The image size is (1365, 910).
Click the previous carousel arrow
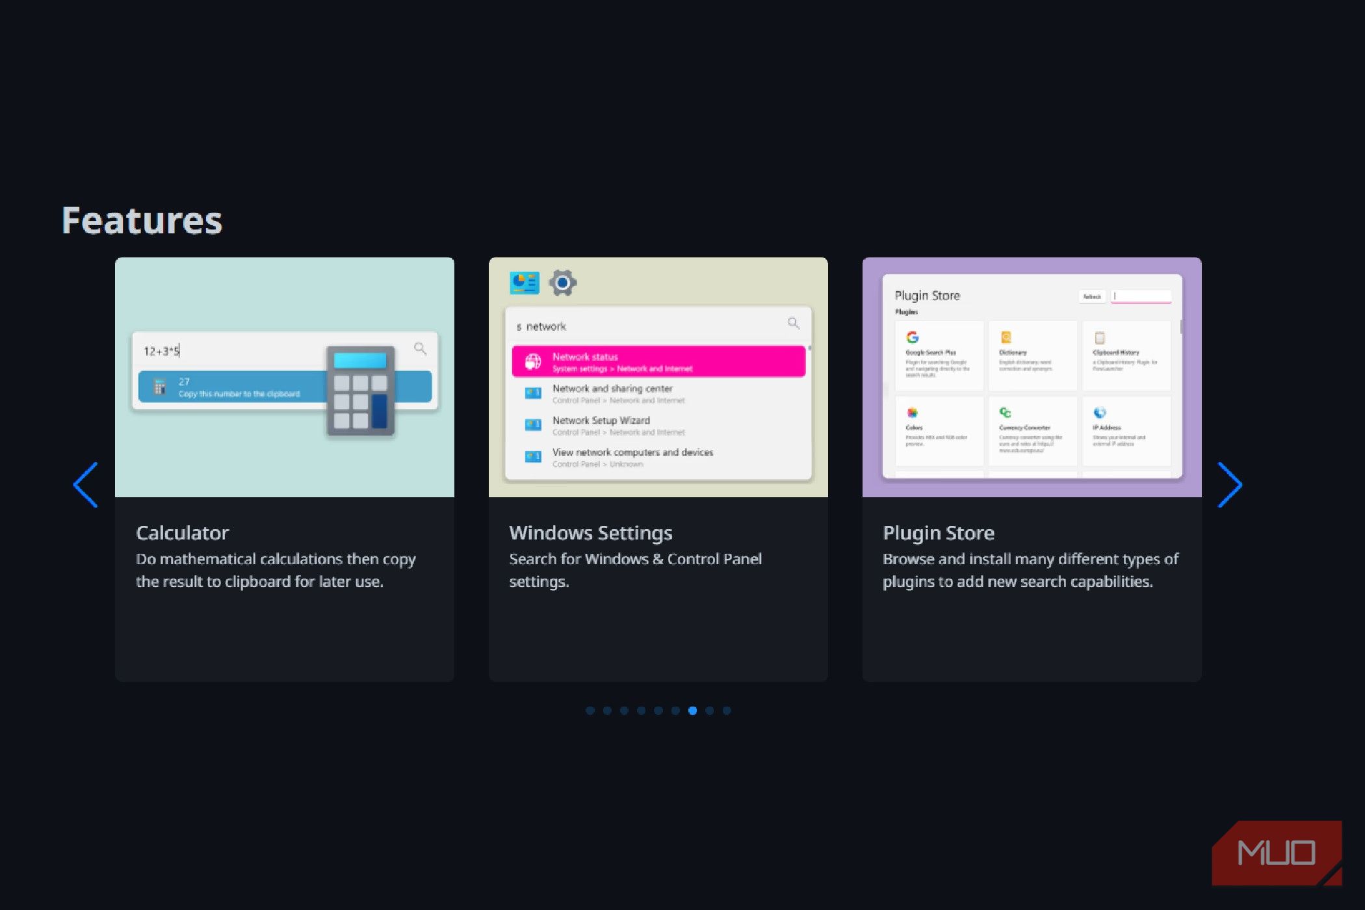tap(86, 485)
